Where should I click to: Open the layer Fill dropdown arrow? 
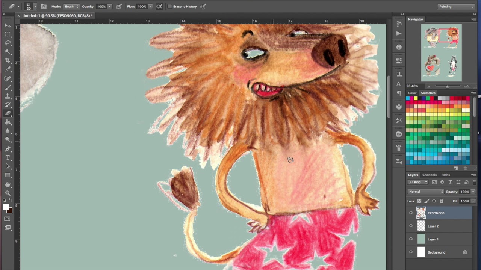pos(473,201)
